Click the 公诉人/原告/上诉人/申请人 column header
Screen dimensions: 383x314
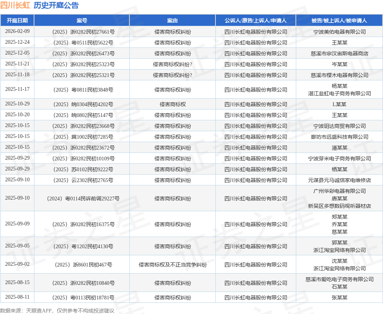click(x=256, y=21)
